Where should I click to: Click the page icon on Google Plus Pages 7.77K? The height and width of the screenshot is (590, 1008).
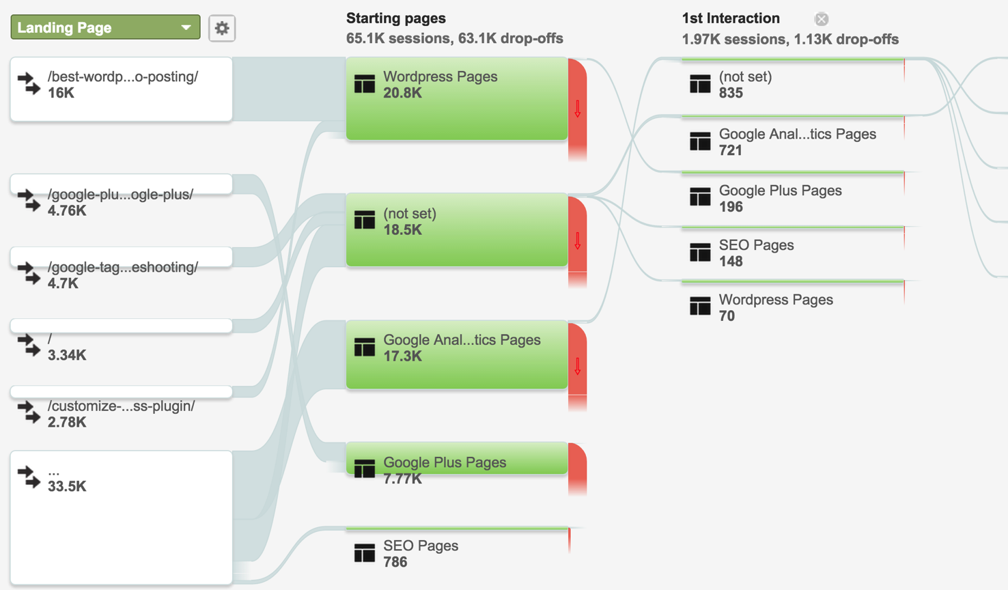pyautogui.click(x=364, y=469)
